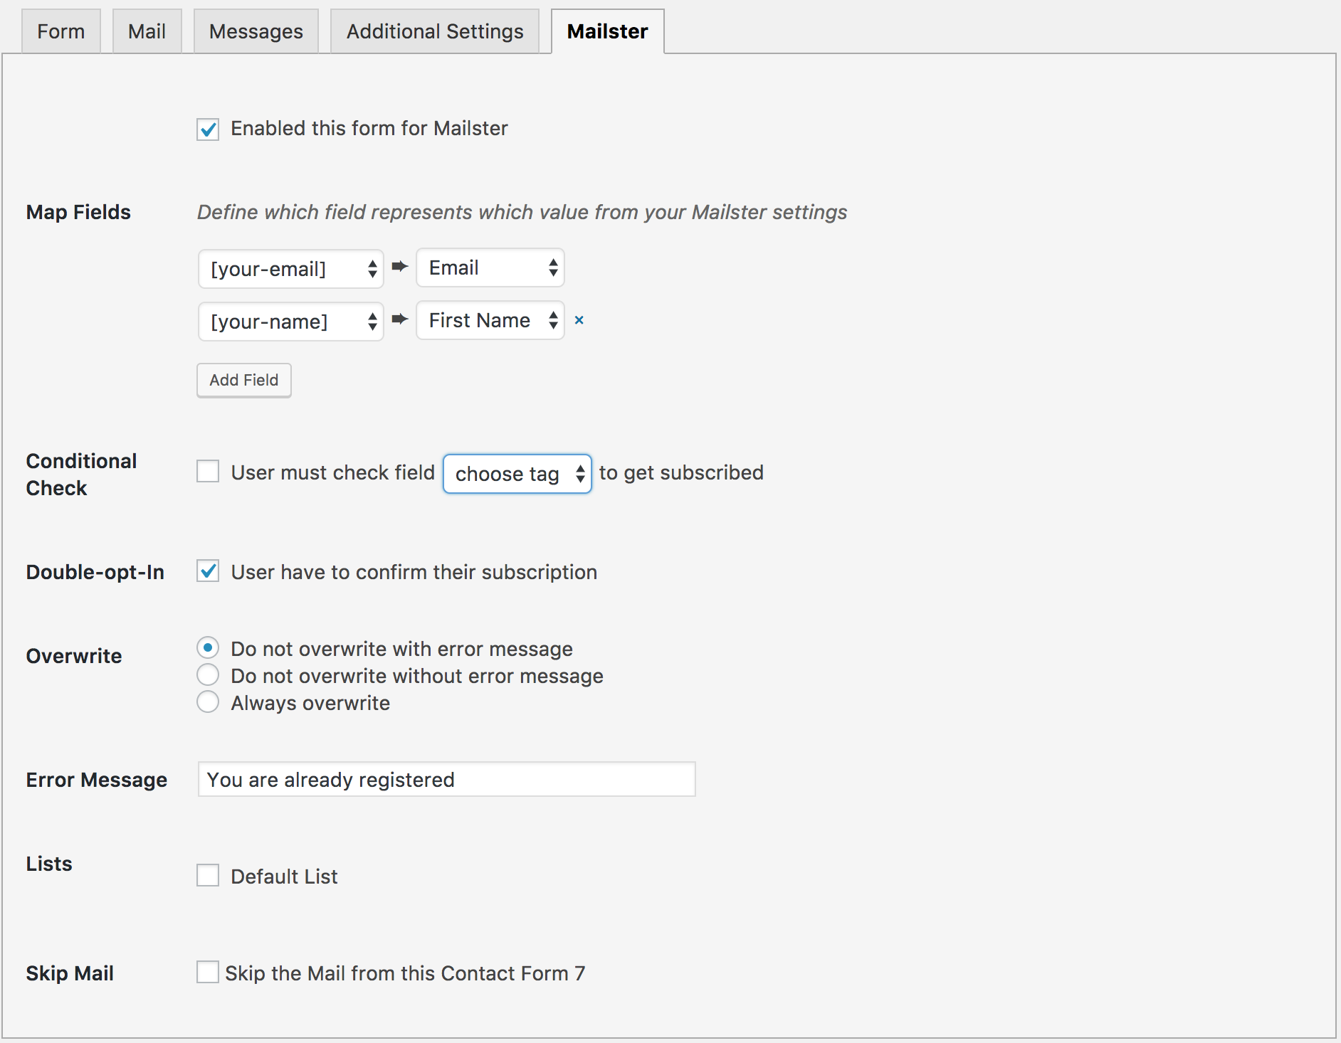This screenshot has height=1043, width=1341.
Task: Switch to the Form tab
Action: point(61,31)
